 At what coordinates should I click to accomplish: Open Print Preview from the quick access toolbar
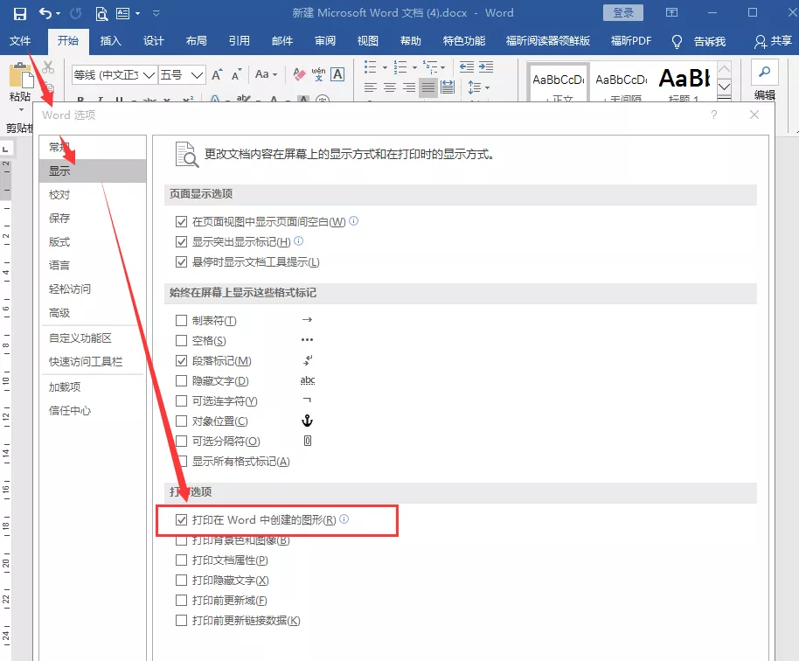point(101,13)
